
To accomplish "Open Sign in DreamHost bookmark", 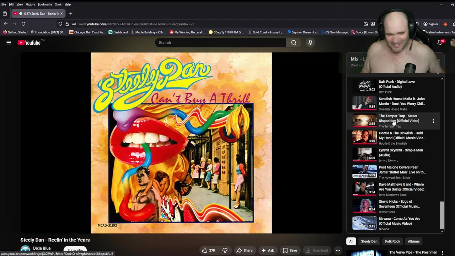I will [303, 32].
